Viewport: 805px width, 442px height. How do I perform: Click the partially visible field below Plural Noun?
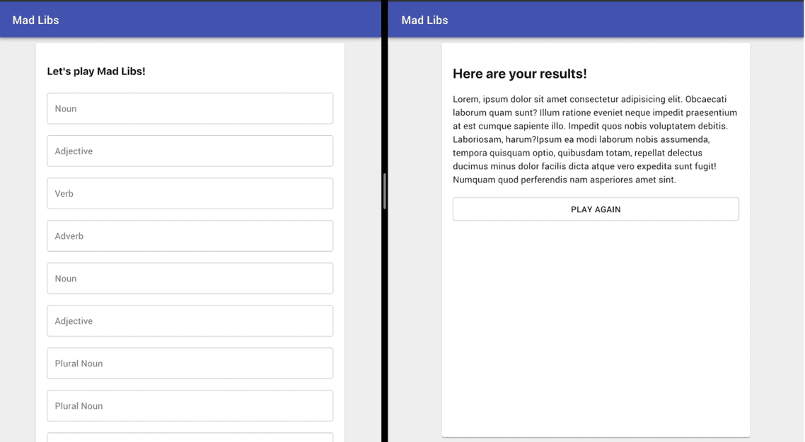pos(190,437)
